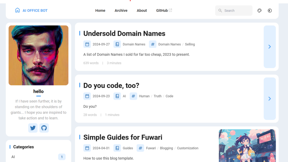
Task: Open the theme color palette icon
Action: 259,11
